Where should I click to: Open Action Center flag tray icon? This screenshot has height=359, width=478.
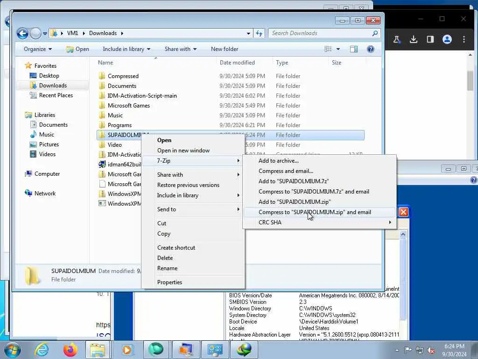coord(408,350)
